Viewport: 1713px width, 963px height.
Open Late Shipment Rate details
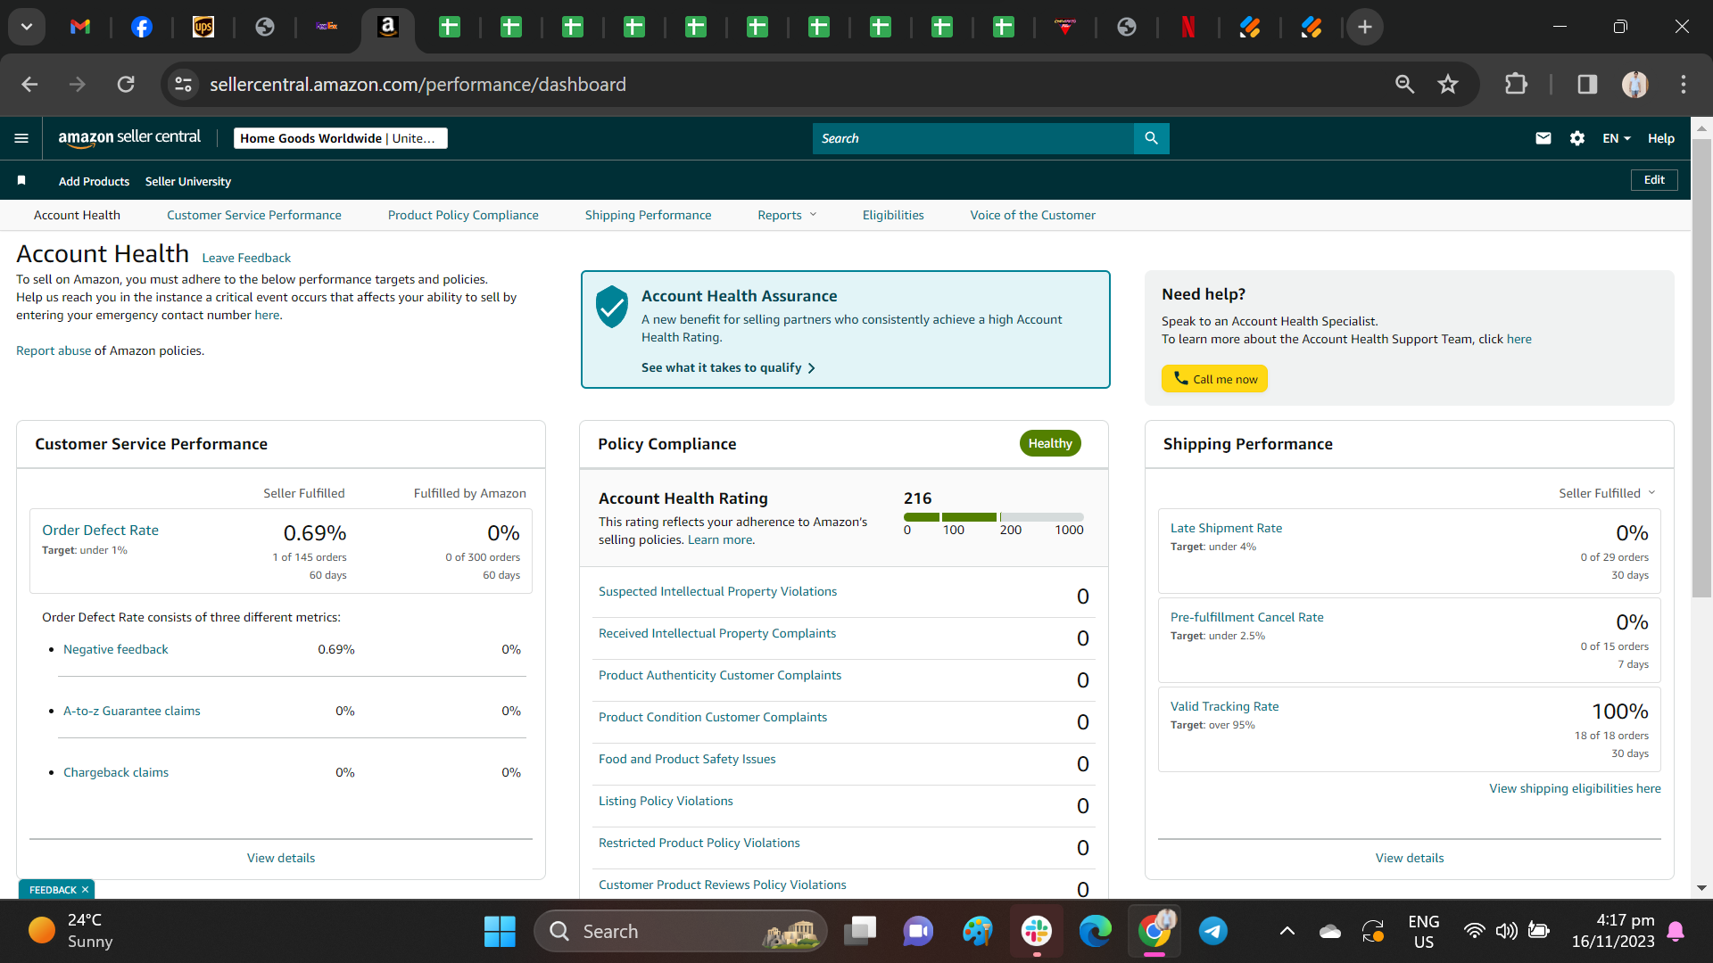(x=1226, y=528)
